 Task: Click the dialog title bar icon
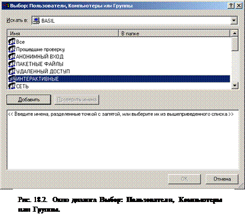(5, 6)
